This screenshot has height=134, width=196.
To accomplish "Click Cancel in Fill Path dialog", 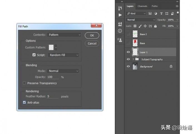I will pos(92,43).
